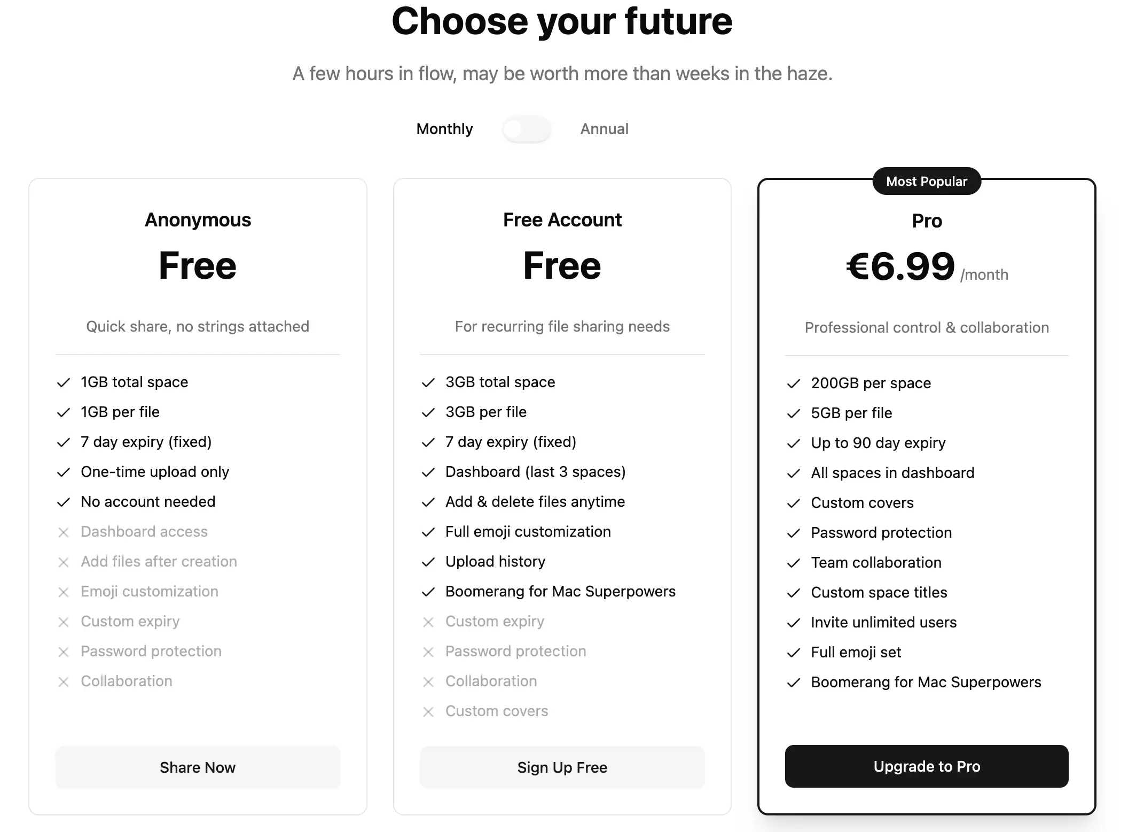1128x832 pixels.
Task: Click the checkmark next to 200GB per space
Action: coord(794,383)
